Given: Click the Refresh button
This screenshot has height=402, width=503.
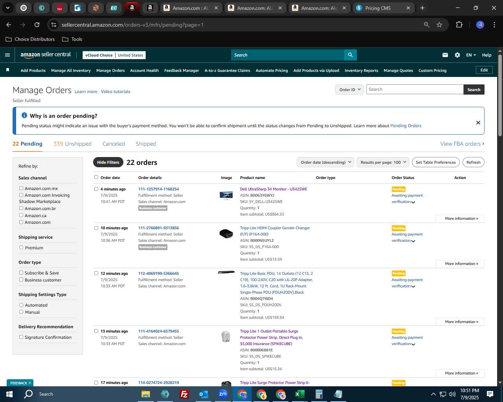Looking at the screenshot, I should coord(473,162).
